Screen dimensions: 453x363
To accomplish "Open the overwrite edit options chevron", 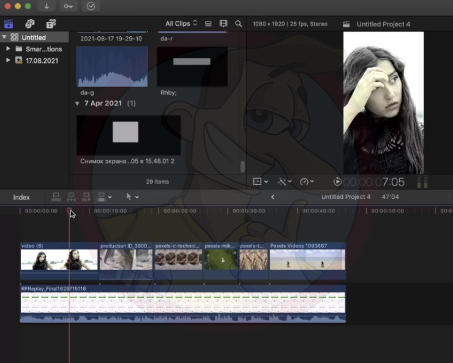I will 110,197.
